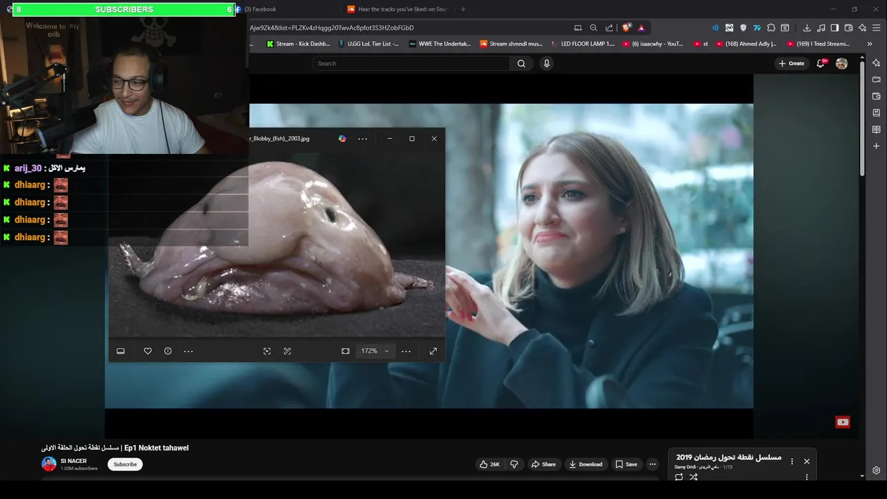The width and height of the screenshot is (887, 499).
Task: Click the browser URL address field
Action: (409, 28)
